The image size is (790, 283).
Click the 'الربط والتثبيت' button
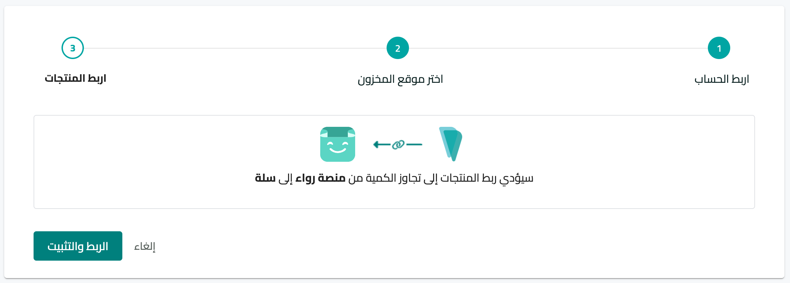[78, 246]
